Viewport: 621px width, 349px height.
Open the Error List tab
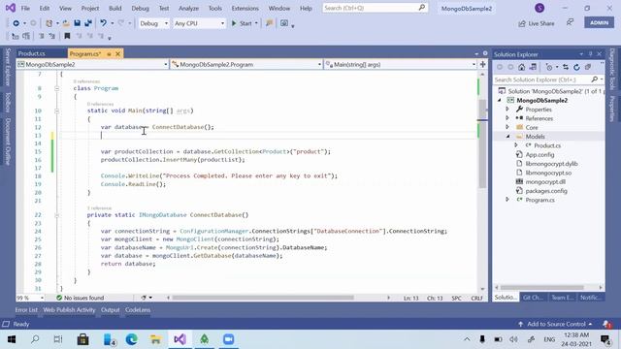(26, 310)
